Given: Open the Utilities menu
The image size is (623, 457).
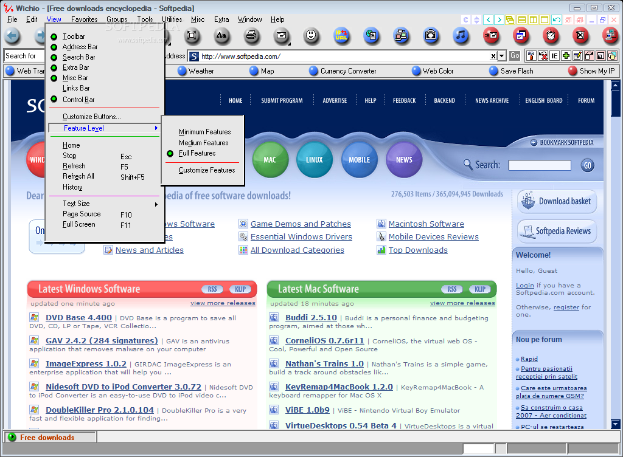Looking at the screenshot, I should (172, 19).
